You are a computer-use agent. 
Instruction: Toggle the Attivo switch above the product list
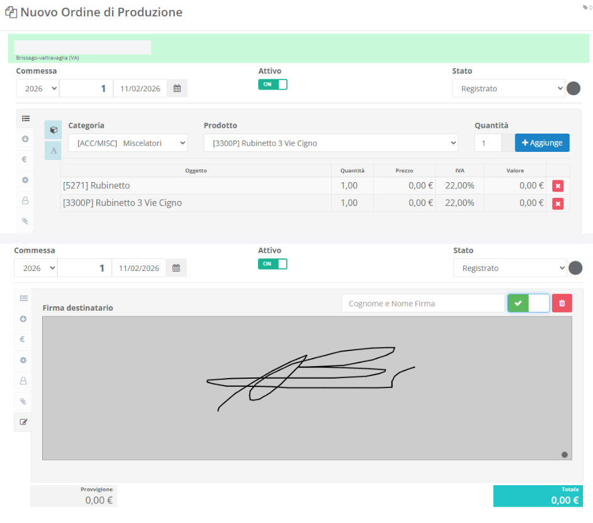coord(273,84)
